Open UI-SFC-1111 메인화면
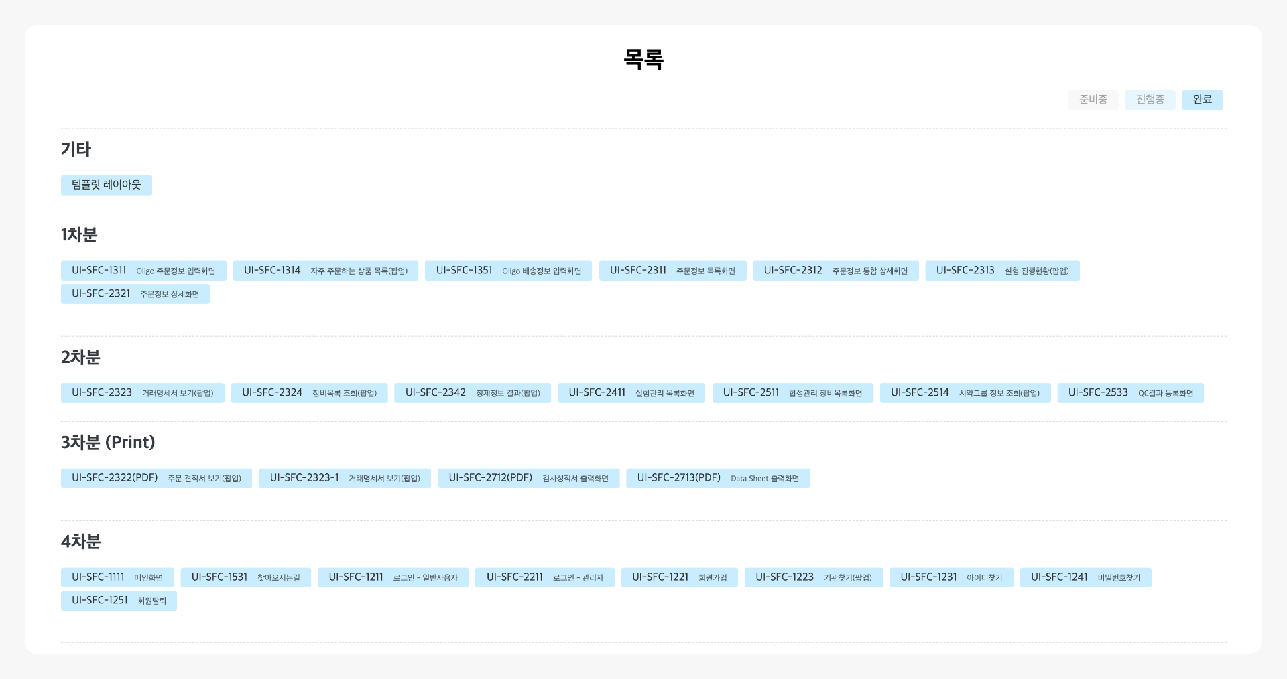 coord(117,577)
